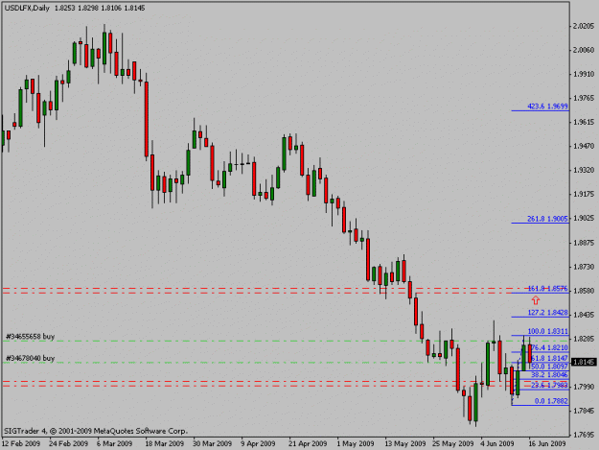Click the 21 Apr 2009 date label
599x450 pixels.
click(308, 443)
